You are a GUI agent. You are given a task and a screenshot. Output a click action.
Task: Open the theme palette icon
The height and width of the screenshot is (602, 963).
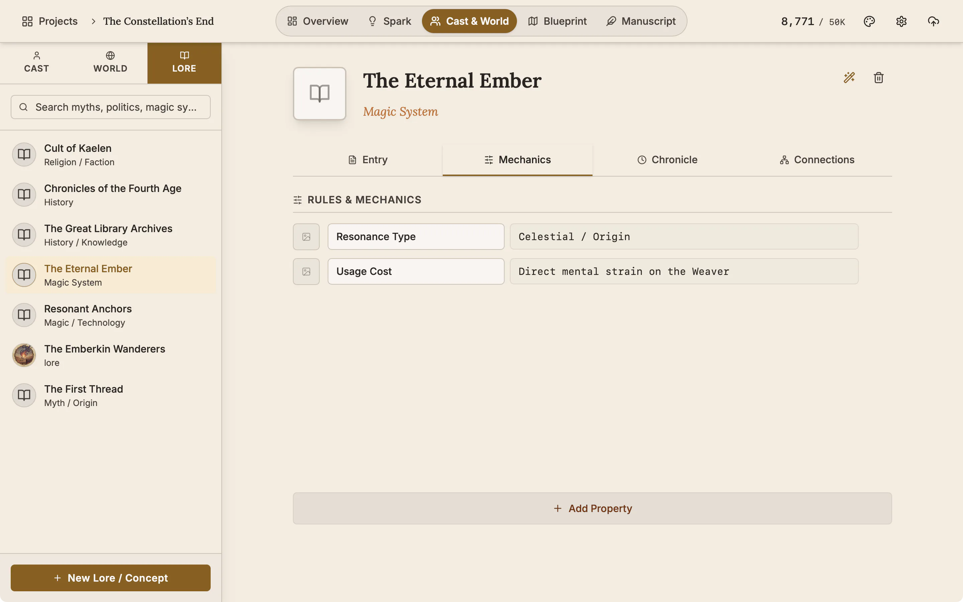click(869, 21)
